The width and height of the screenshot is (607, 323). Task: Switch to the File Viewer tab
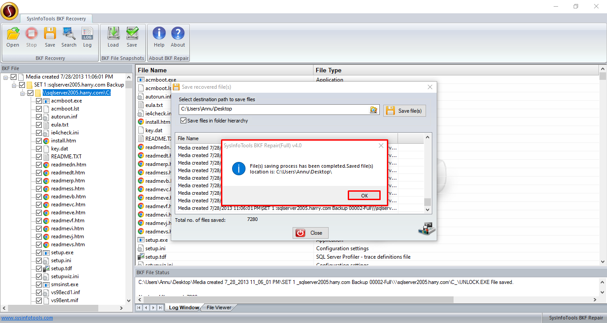pos(219,307)
